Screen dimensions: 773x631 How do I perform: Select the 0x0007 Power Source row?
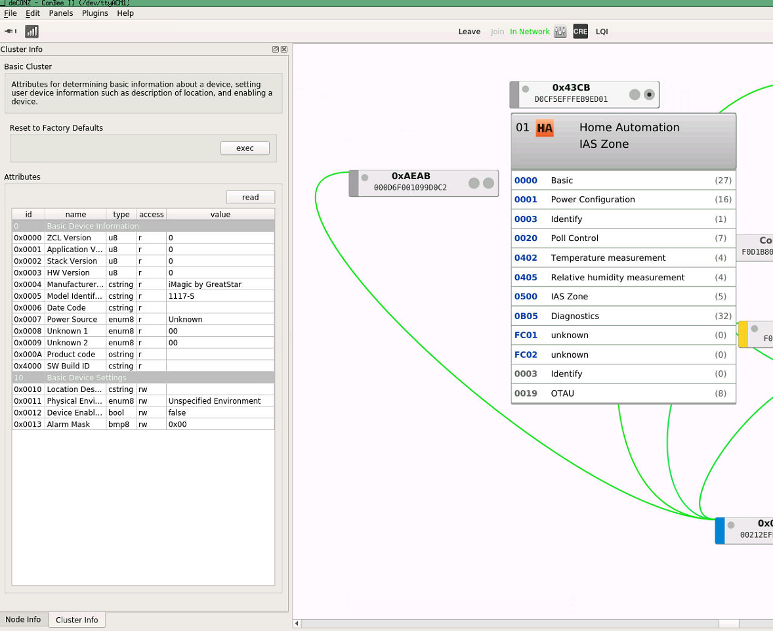point(144,319)
